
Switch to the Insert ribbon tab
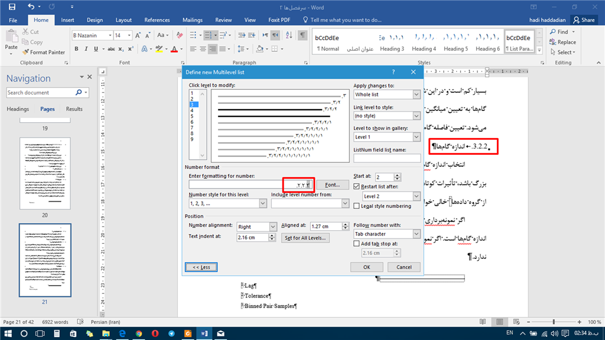click(67, 19)
